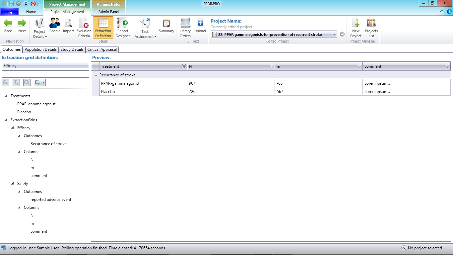
Task: Open the Projects List
Action: pos(371,28)
